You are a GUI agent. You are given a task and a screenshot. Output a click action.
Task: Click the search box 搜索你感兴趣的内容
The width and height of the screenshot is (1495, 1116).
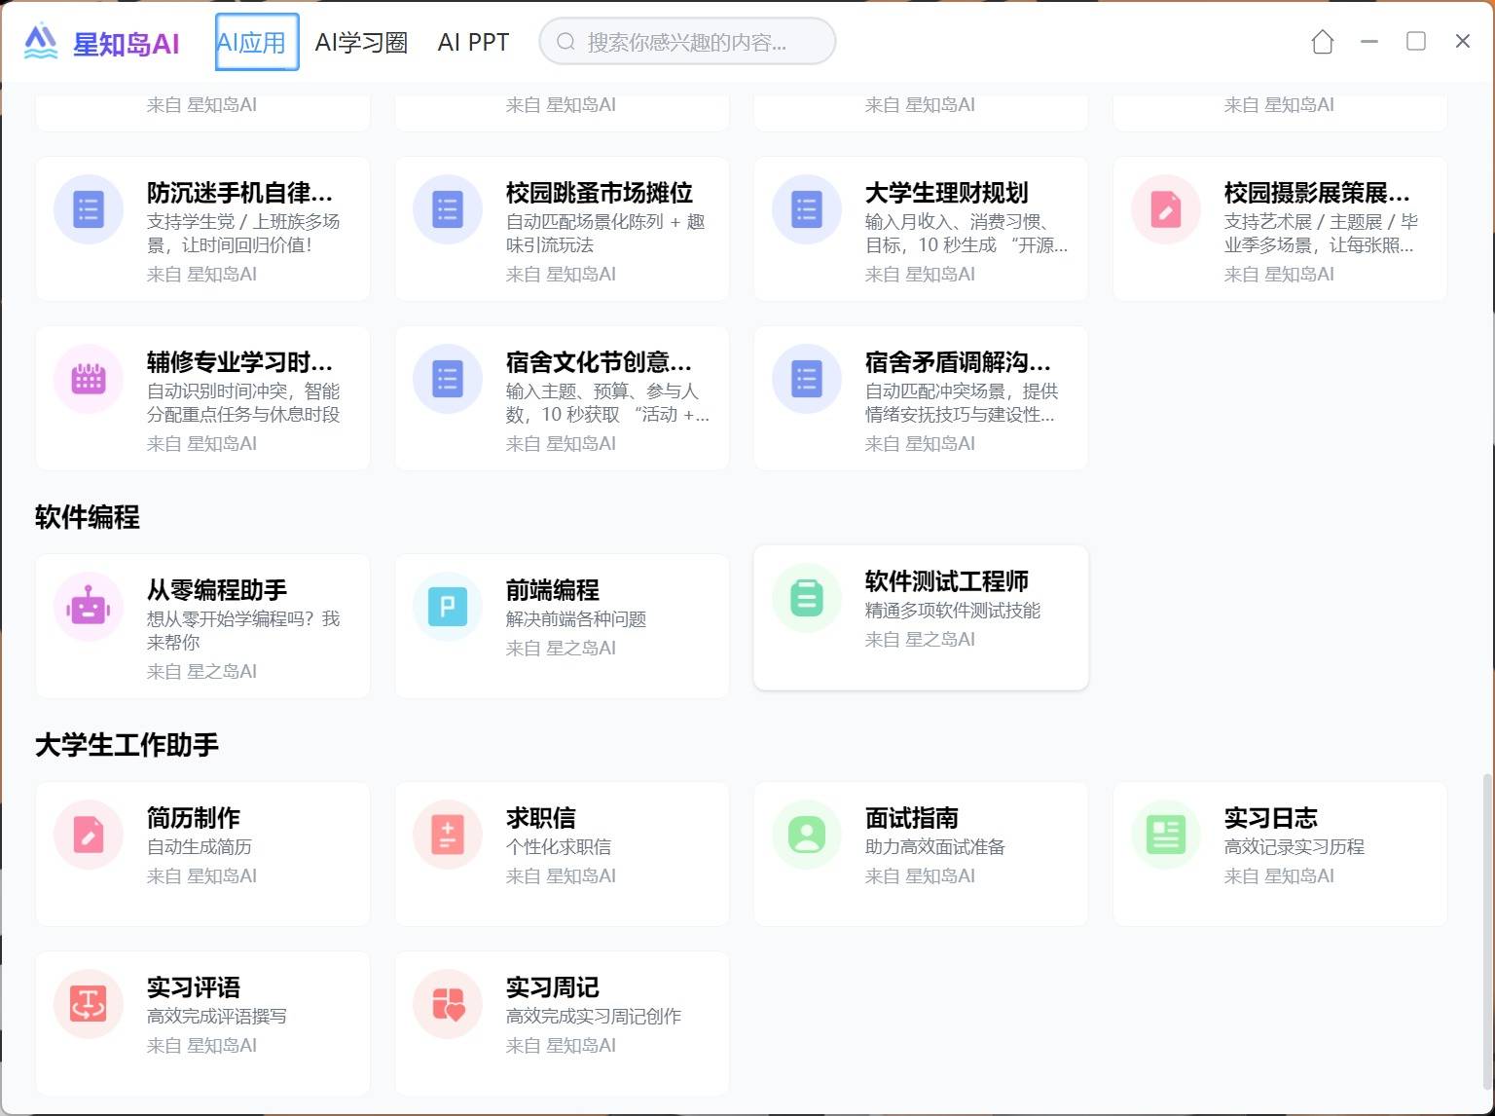pos(687,42)
